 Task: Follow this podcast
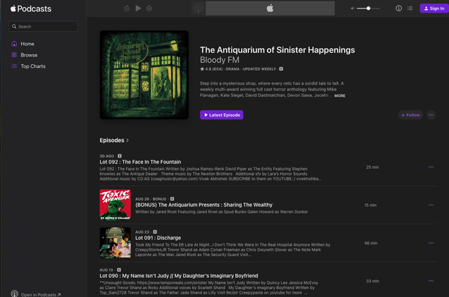410,115
